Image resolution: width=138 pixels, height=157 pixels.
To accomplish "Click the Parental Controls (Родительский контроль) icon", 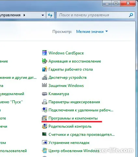I will pos(45,126).
